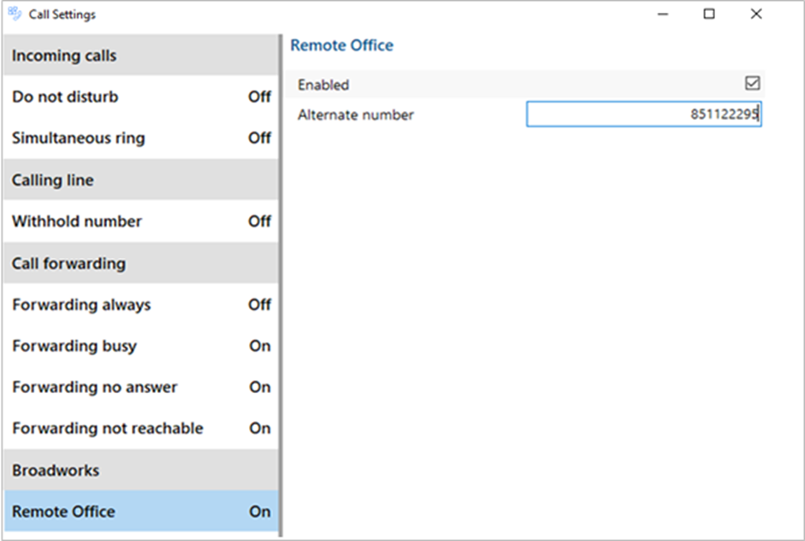The width and height of the screenshot is (805, 541).
Task: Click the sidebar vertical scrollbar
Action: click(x=281, y=285)
